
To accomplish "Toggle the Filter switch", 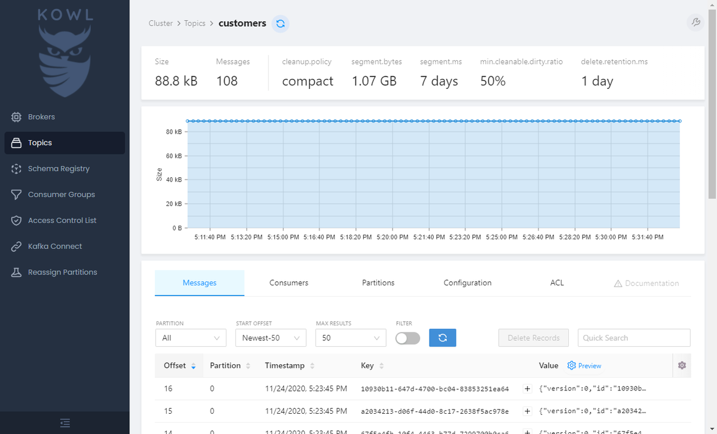I will point(407,338).
